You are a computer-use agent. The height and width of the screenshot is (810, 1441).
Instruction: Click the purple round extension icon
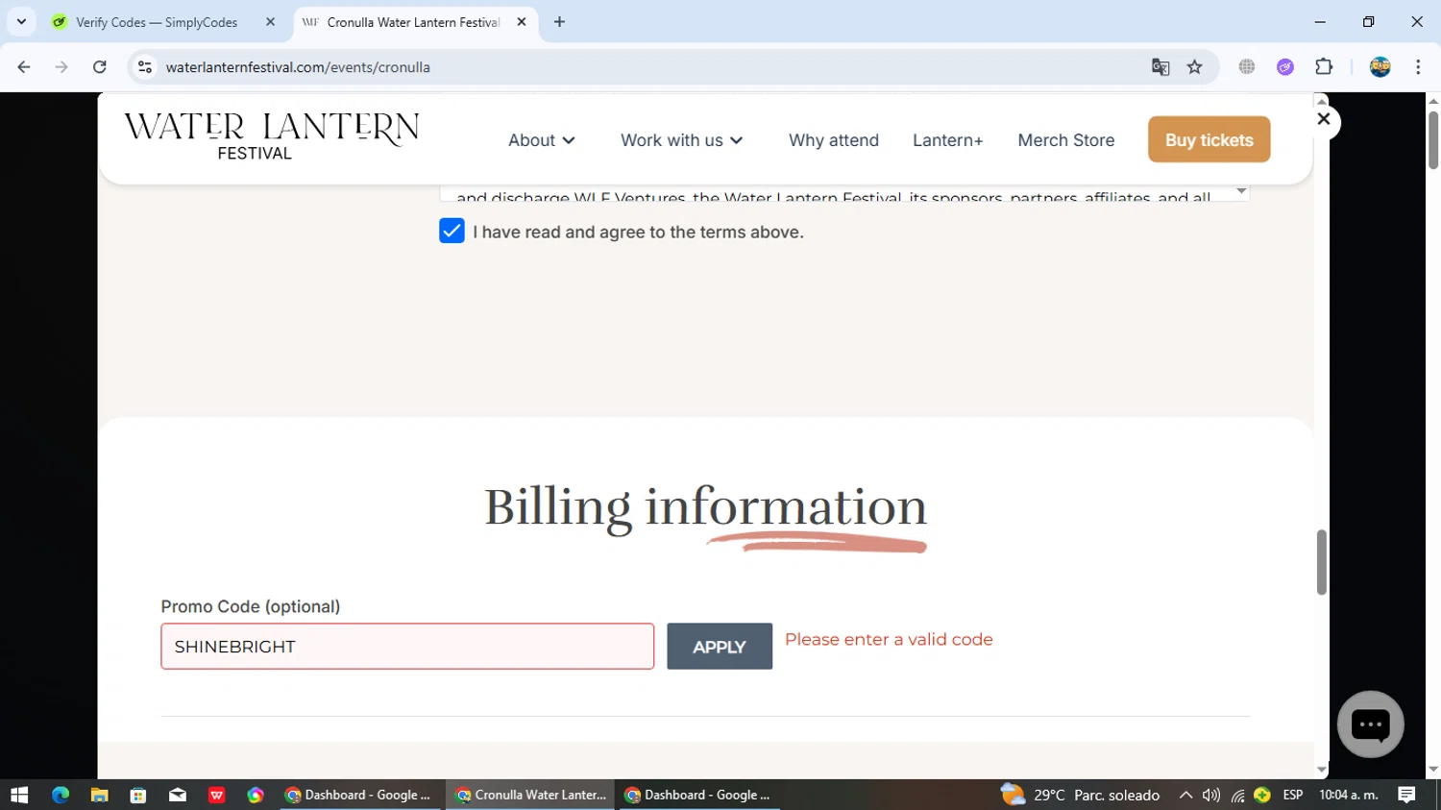(1285, 67)
